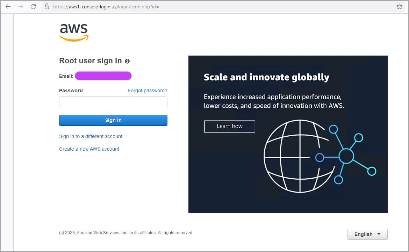The width and height of the screenshot is (409, 252).
Task: Click the AWS logo
Action: (74, 33)
